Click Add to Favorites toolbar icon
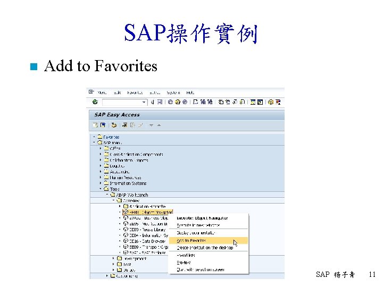Screen dimensions: 383x287 coord(125,125)
